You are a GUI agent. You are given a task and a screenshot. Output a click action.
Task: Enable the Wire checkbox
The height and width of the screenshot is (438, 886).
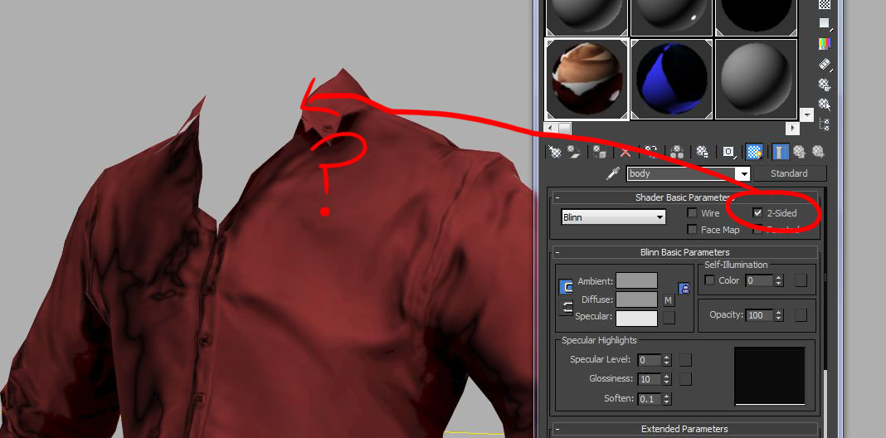click(x=692, y=213)
